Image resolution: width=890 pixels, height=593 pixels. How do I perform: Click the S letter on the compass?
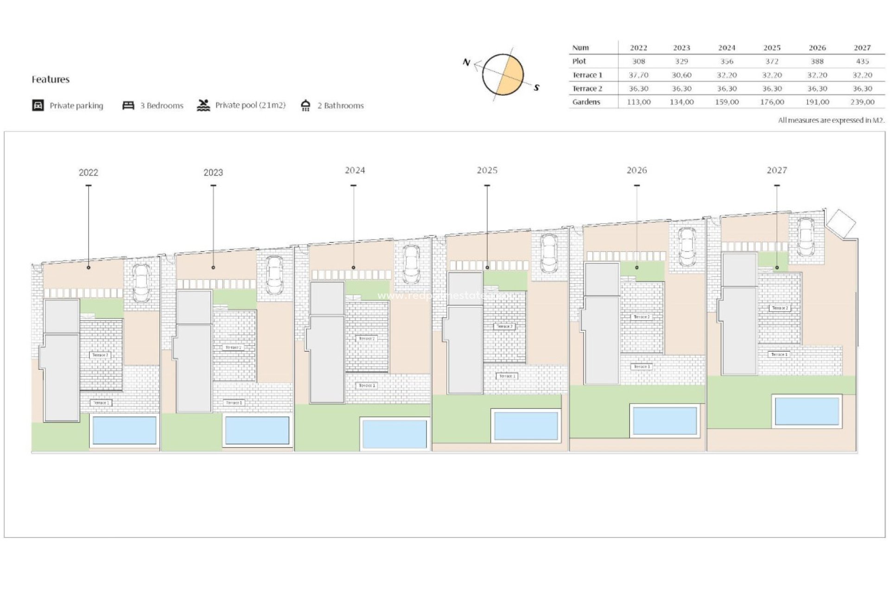pos(537,88)
